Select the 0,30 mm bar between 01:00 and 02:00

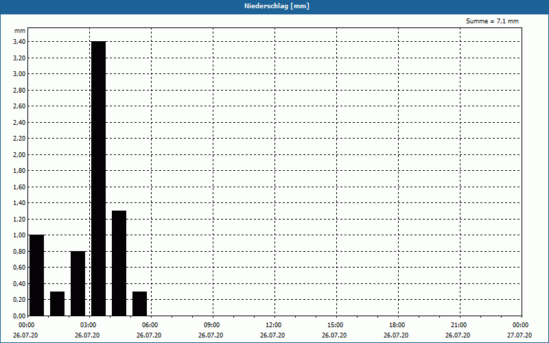click(x=57, y=303)
